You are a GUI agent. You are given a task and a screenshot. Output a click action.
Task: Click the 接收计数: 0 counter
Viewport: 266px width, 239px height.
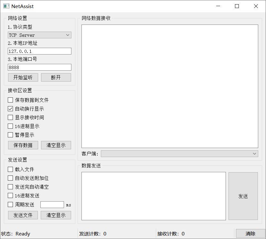171,234
